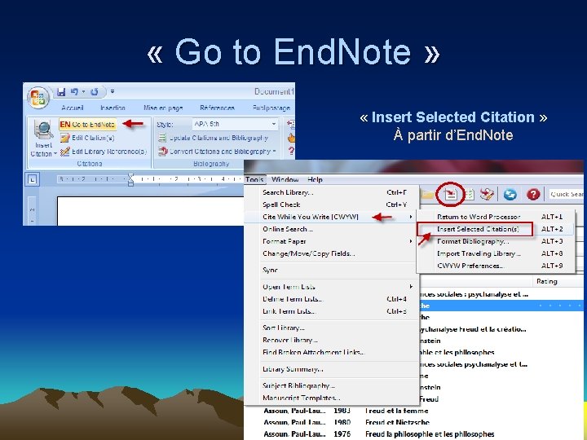This screenshot has width=587, height=440.
Task: Choose Return to Word Processor
Action: (x=496, y=217)
